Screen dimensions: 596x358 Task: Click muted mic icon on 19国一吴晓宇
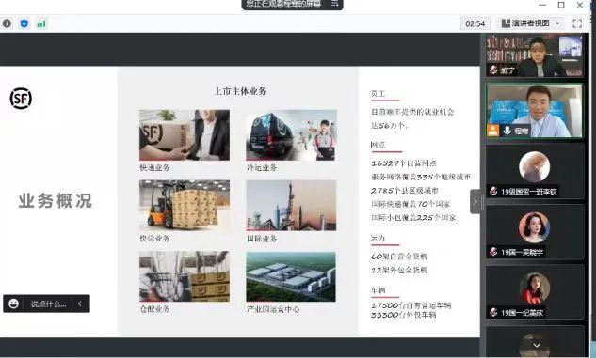click(x=493, y=252)
